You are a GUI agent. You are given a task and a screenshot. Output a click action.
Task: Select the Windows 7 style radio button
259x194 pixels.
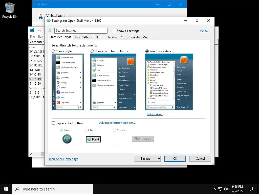(x=147, y=51)
